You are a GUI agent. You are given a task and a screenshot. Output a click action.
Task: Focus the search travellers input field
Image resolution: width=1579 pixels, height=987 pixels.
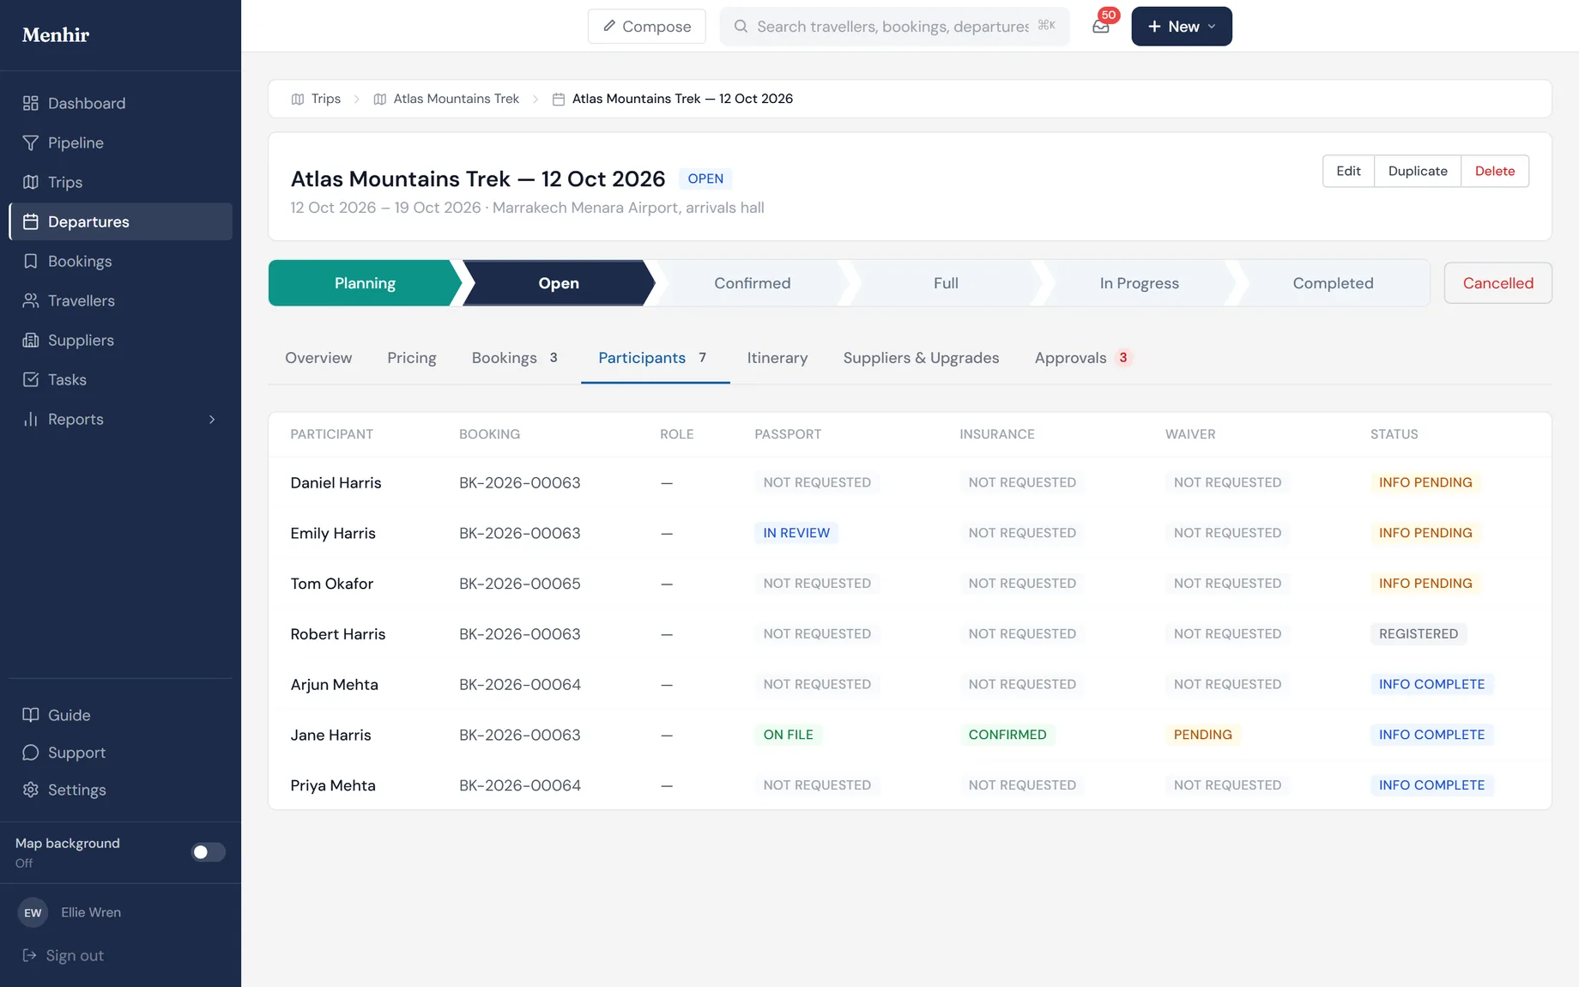895,27
